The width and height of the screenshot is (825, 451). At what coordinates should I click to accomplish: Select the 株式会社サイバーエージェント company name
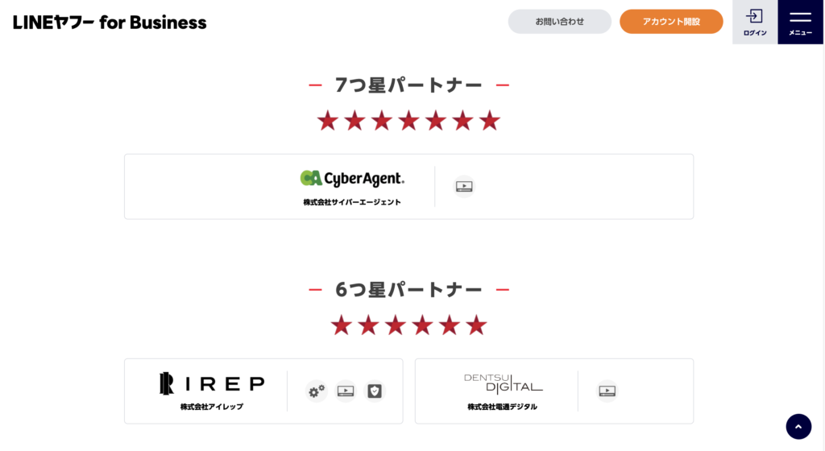[352, 202]
